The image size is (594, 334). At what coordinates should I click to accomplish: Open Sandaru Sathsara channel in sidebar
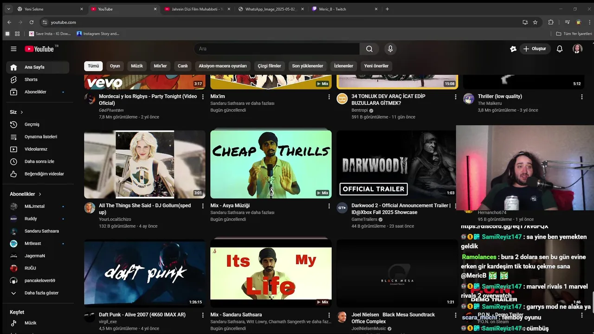[x=38, y=231]
